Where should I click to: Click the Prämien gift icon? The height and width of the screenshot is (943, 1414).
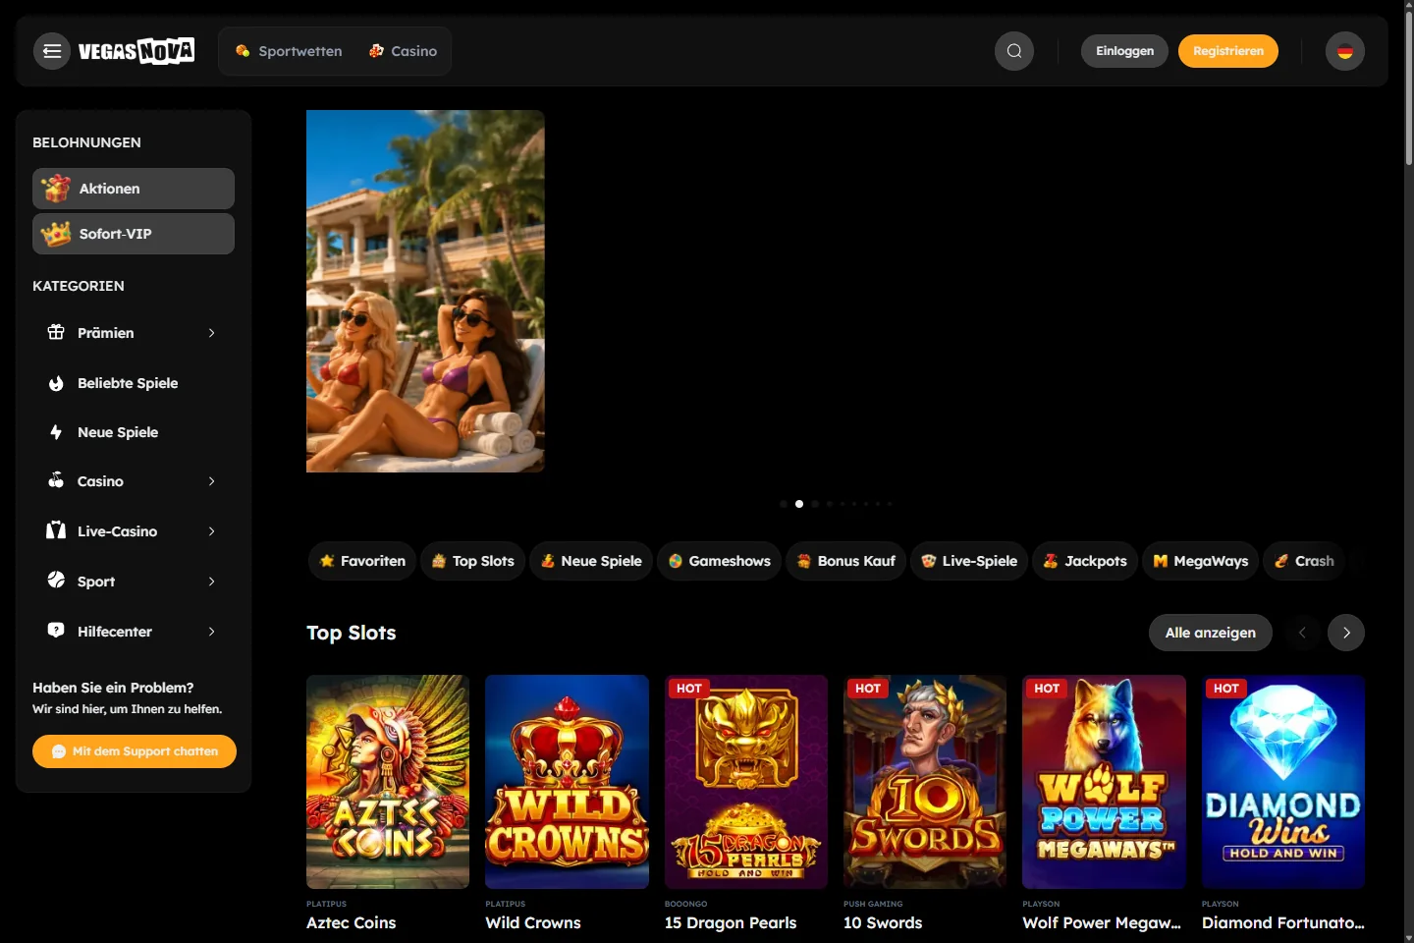click(56, 332)
